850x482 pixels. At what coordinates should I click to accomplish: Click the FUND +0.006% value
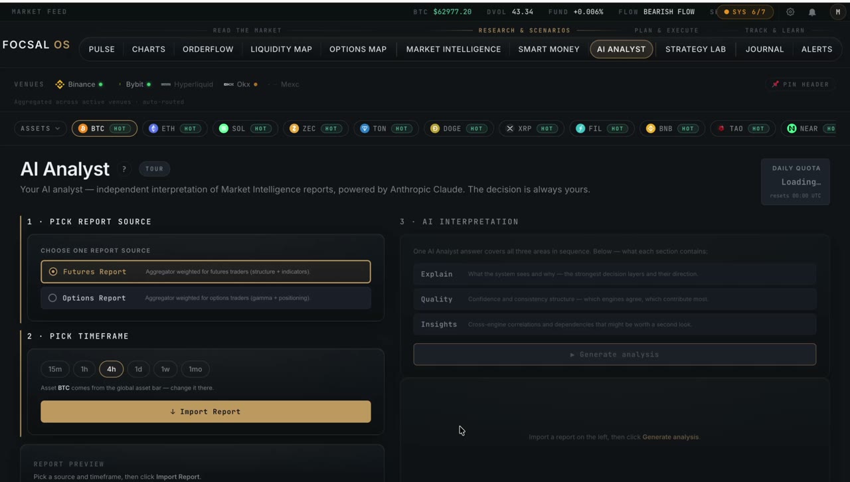tap(588, 12)
